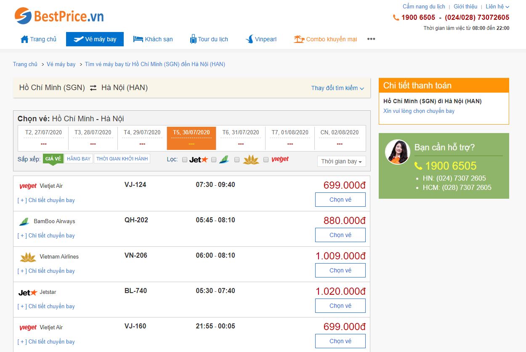
Task: Select date tab T5, 30/07/2020
Action: click(x=191, y=138)
